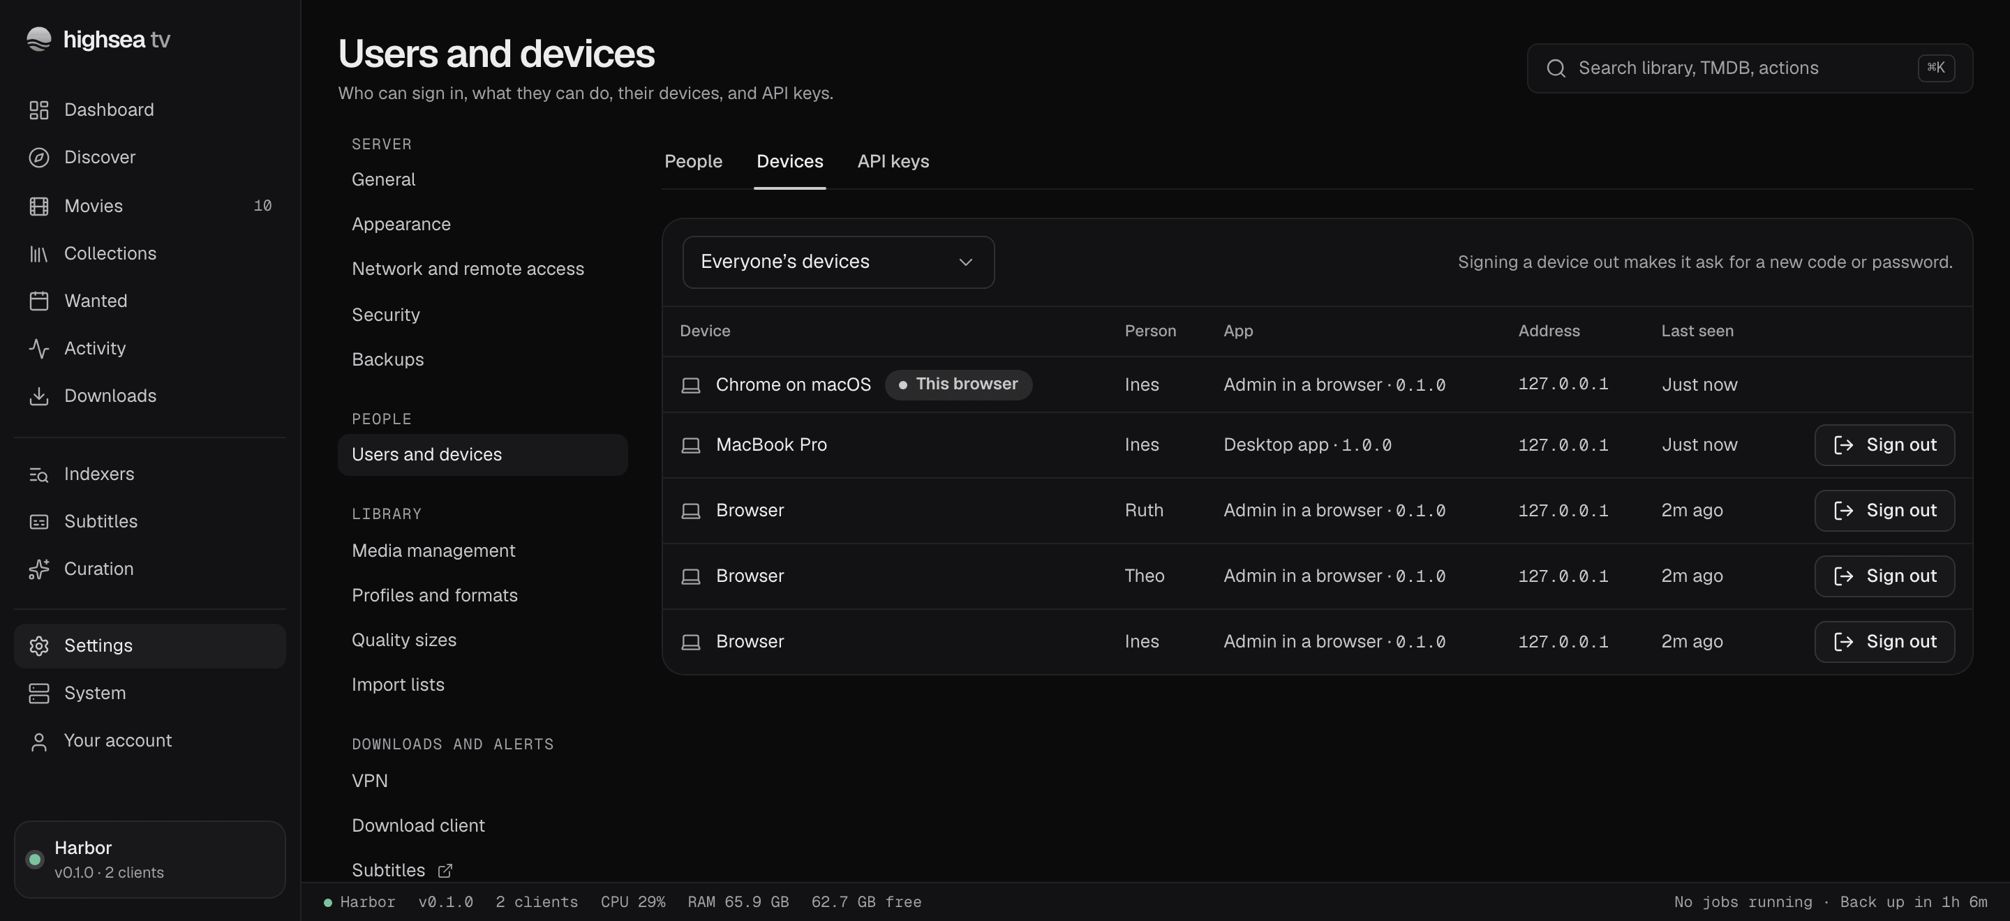The image size is (2010, 921).
Task: Click the Activity pulse icon
Action: coord(39,349)
